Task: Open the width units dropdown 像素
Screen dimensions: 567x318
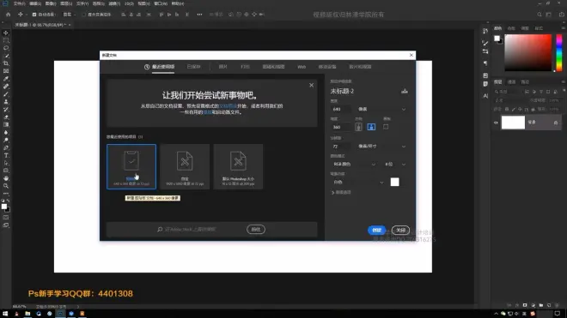Action: pyautogui.click(x=381, y=109)
